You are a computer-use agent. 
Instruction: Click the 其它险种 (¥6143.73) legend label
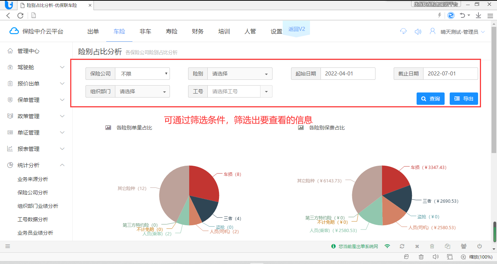[319, 181]
